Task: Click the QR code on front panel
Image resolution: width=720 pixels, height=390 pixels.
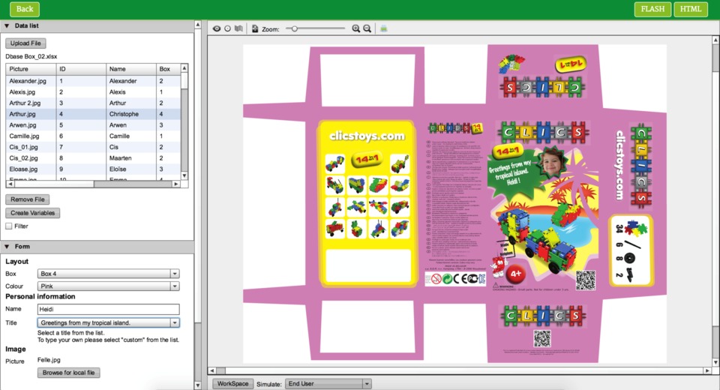Action: [586, 279]
